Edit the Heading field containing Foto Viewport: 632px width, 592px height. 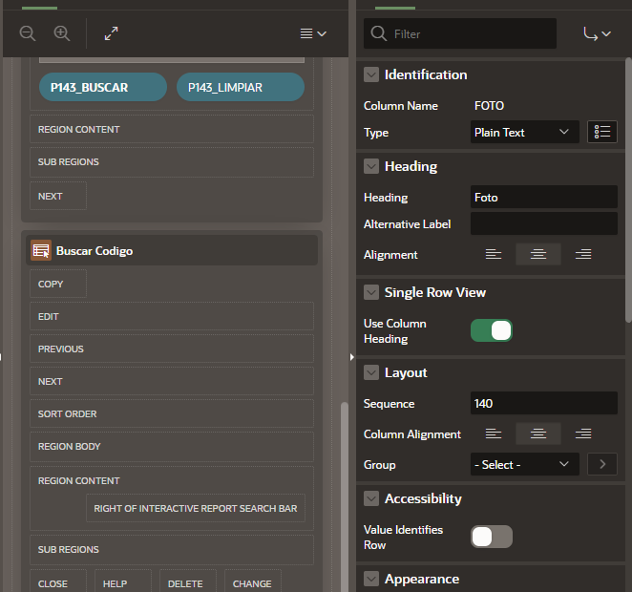[x=544, y=197]
